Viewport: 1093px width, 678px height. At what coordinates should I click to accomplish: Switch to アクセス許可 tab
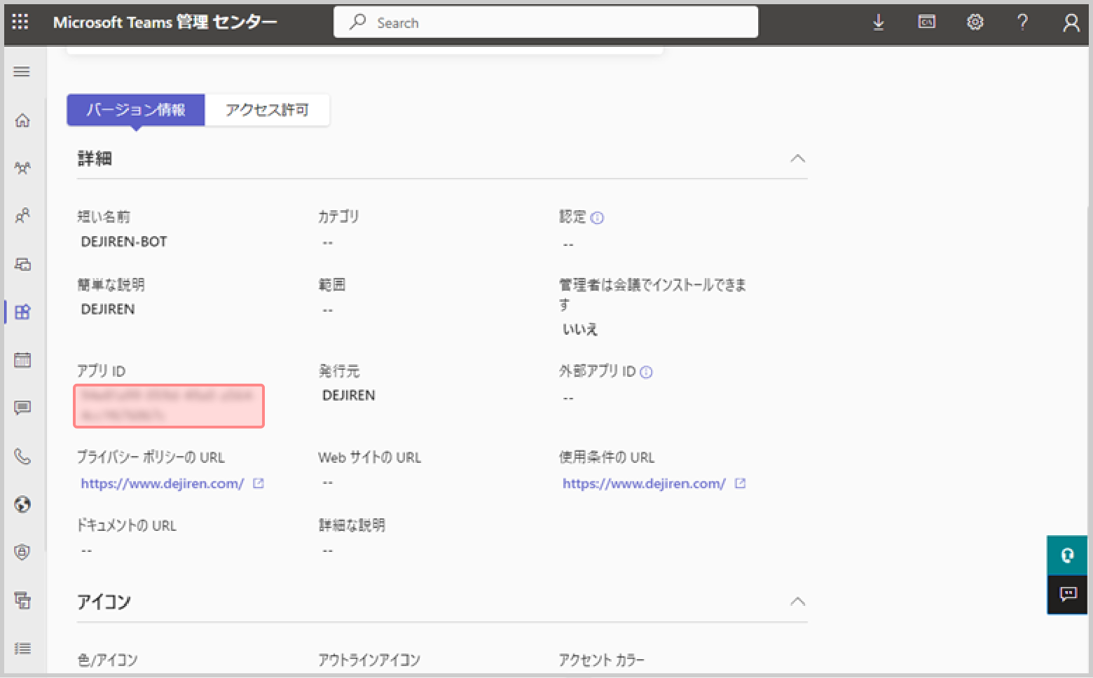pyautogui.click(x=267, y=110)
